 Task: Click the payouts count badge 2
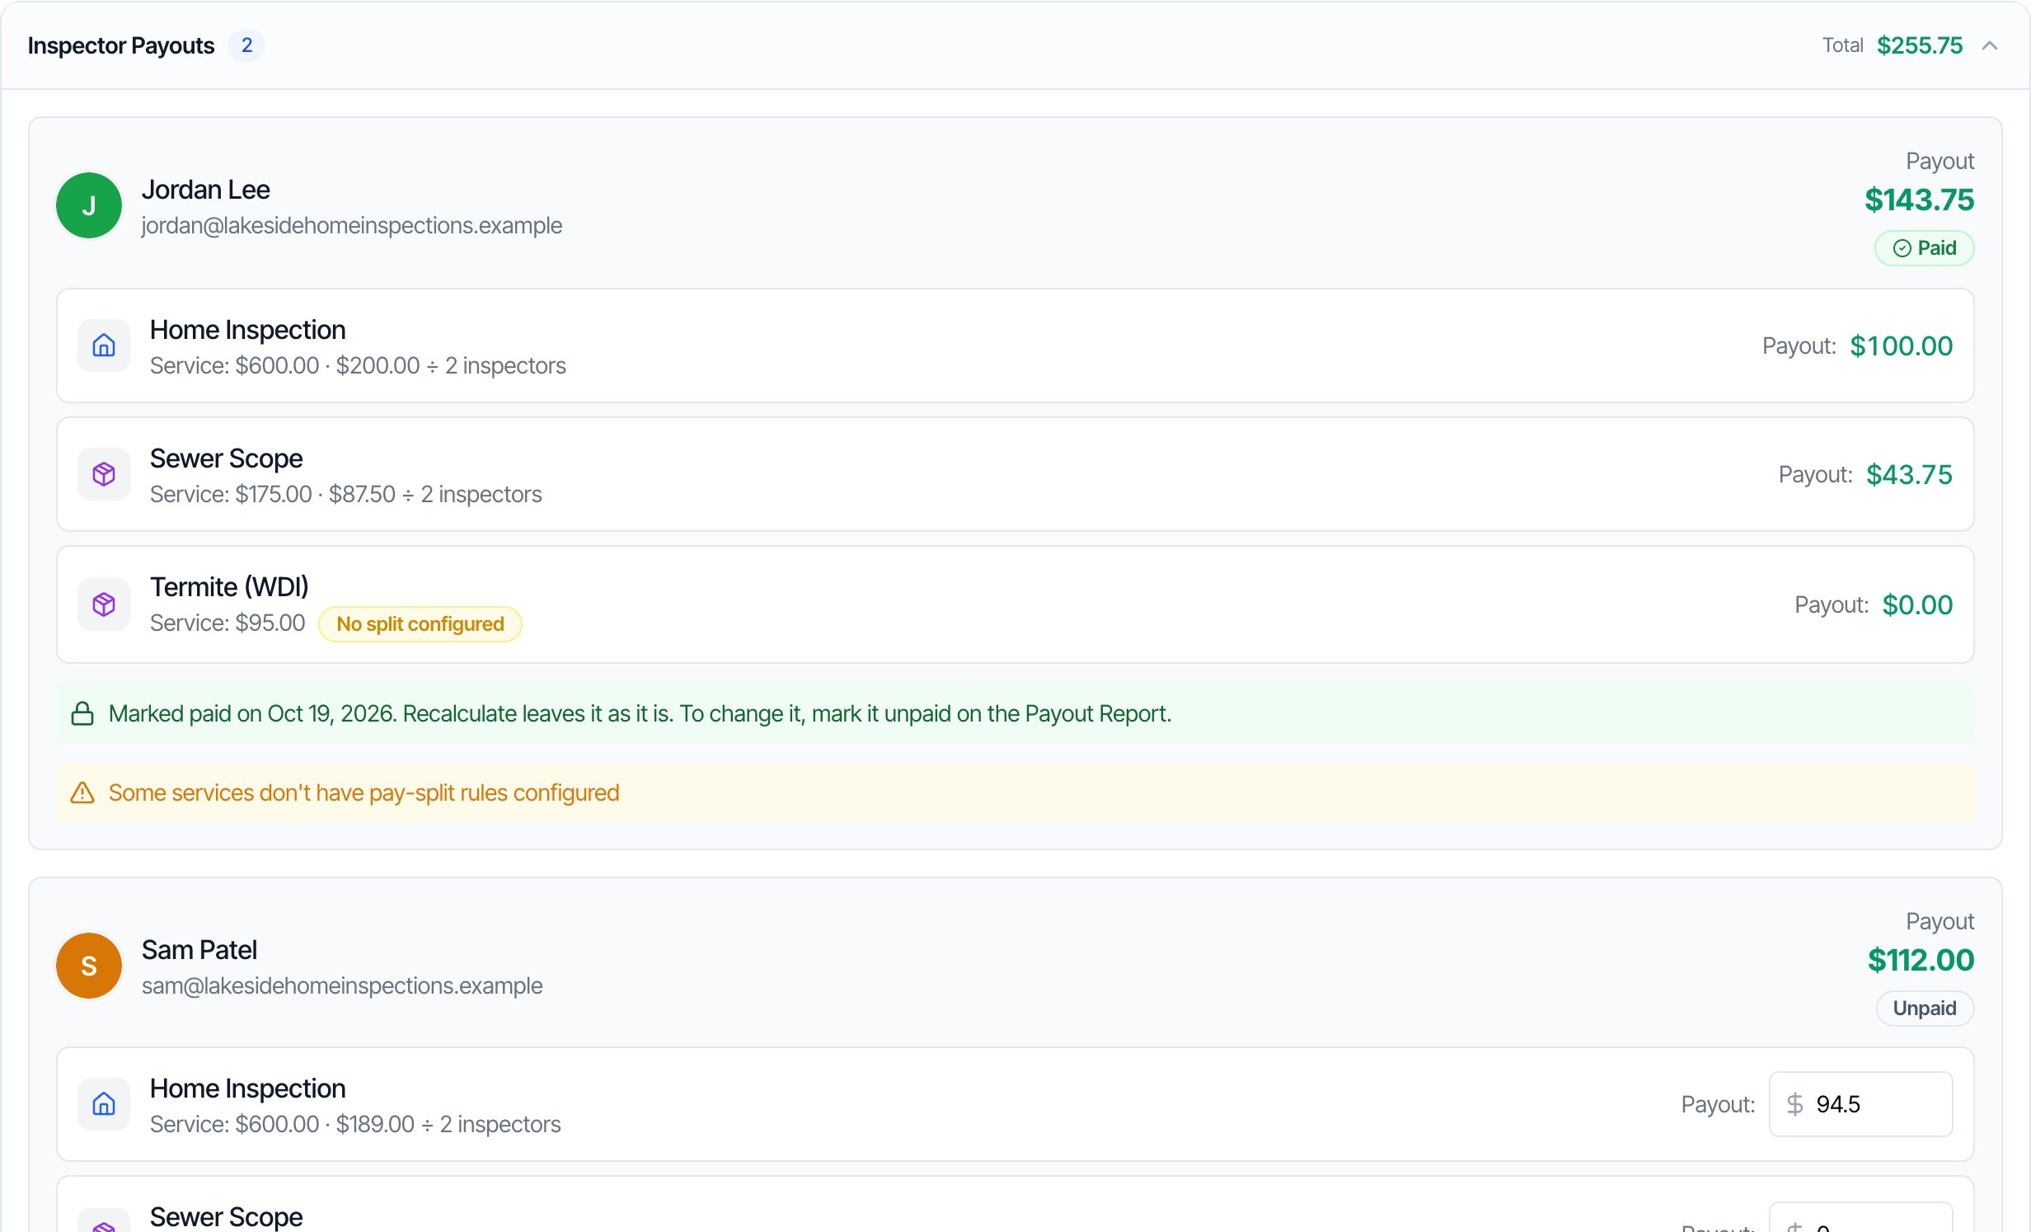pos(246,45)
